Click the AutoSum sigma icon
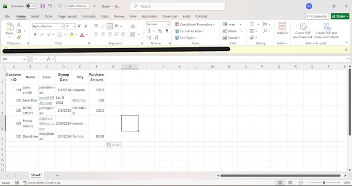 (x=252, y=24)
